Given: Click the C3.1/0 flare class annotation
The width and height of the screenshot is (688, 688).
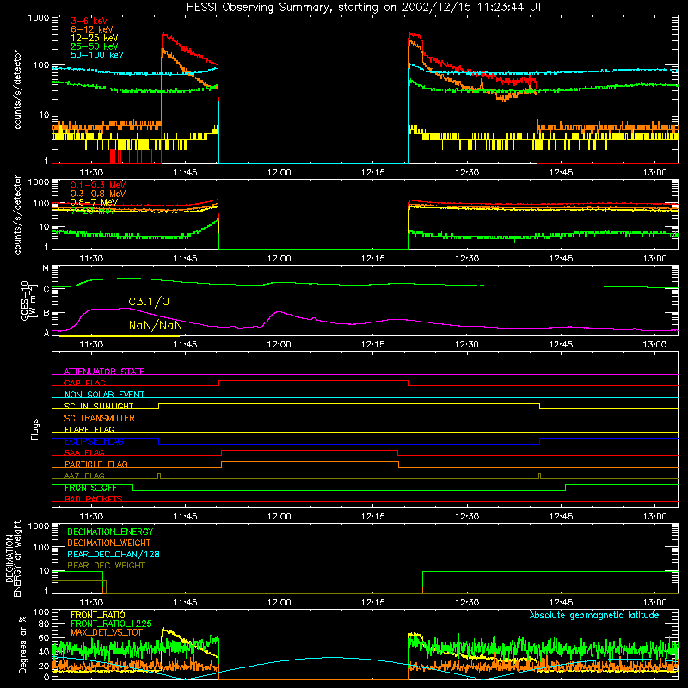Looking at the screenshot, I should (x=149, y=302).
